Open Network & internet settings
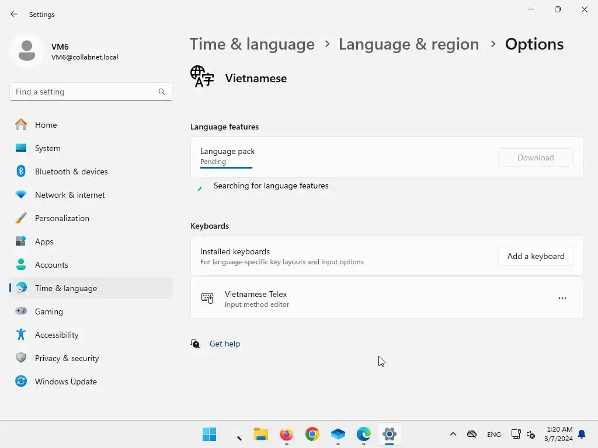 coord(69,195)
